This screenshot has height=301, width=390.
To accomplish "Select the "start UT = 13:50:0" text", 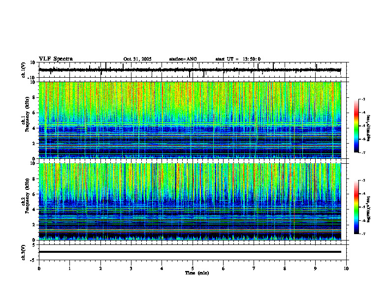I will [x=238, y=59].
